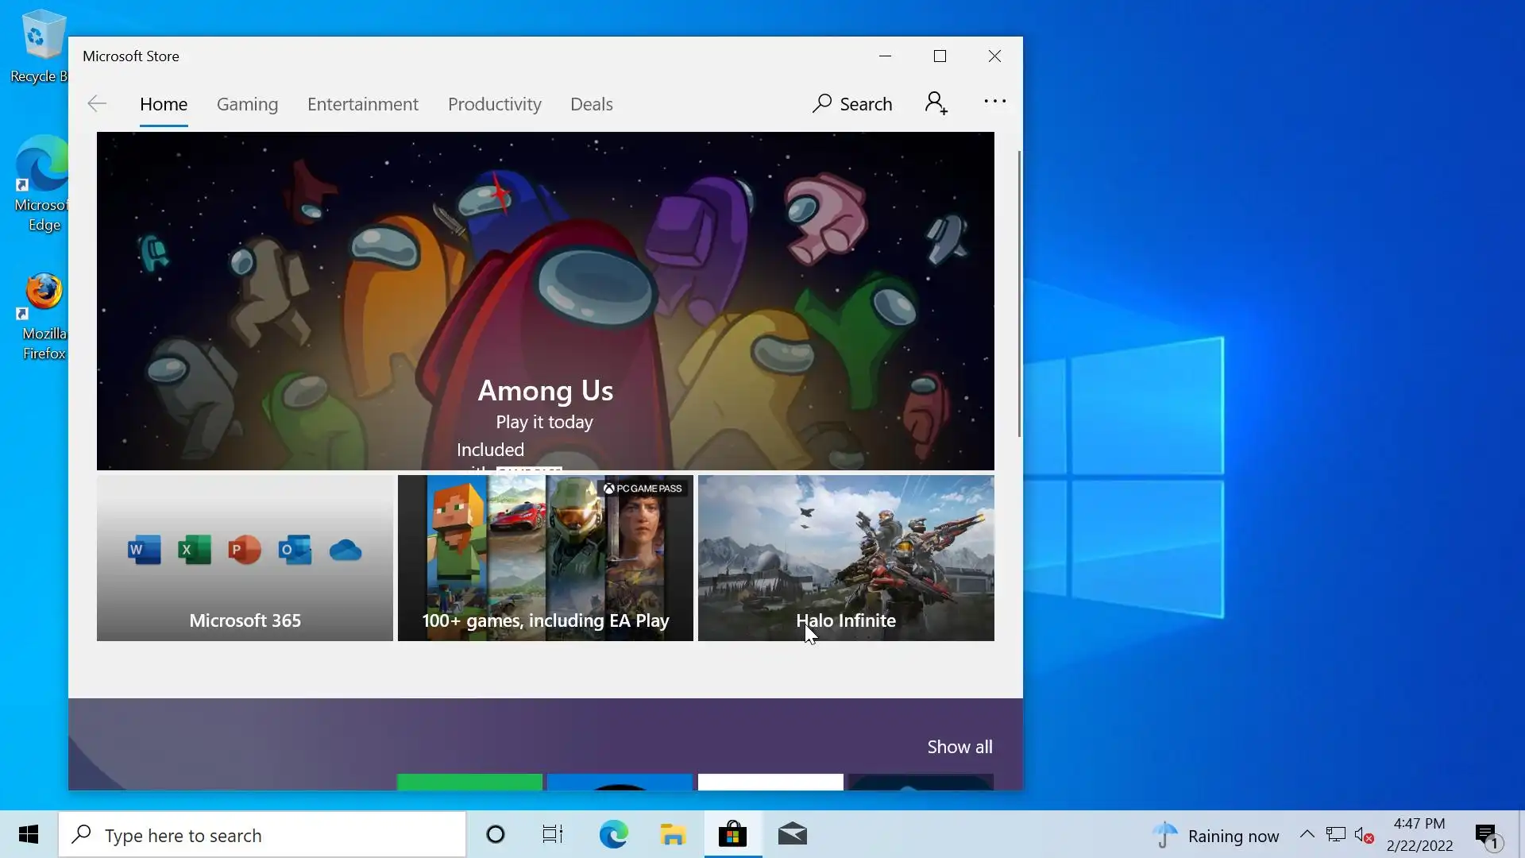The image size is (1525, 858).
Task: Open the See more ellipsis menu
Action: (994, 102)
